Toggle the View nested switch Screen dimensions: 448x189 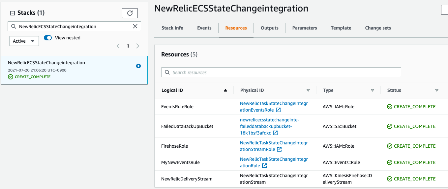point(48,38)
